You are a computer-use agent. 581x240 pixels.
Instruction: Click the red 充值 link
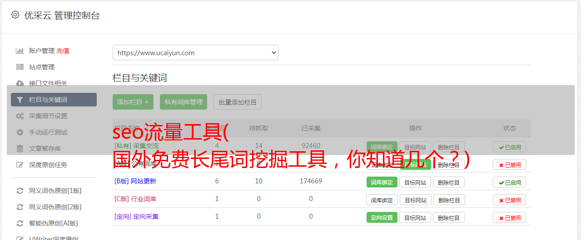tap(63, 51)
